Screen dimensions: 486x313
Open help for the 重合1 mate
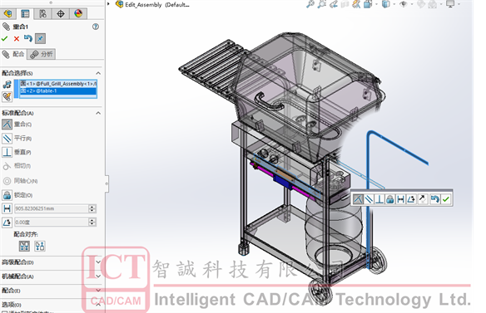tap(96, 27)
